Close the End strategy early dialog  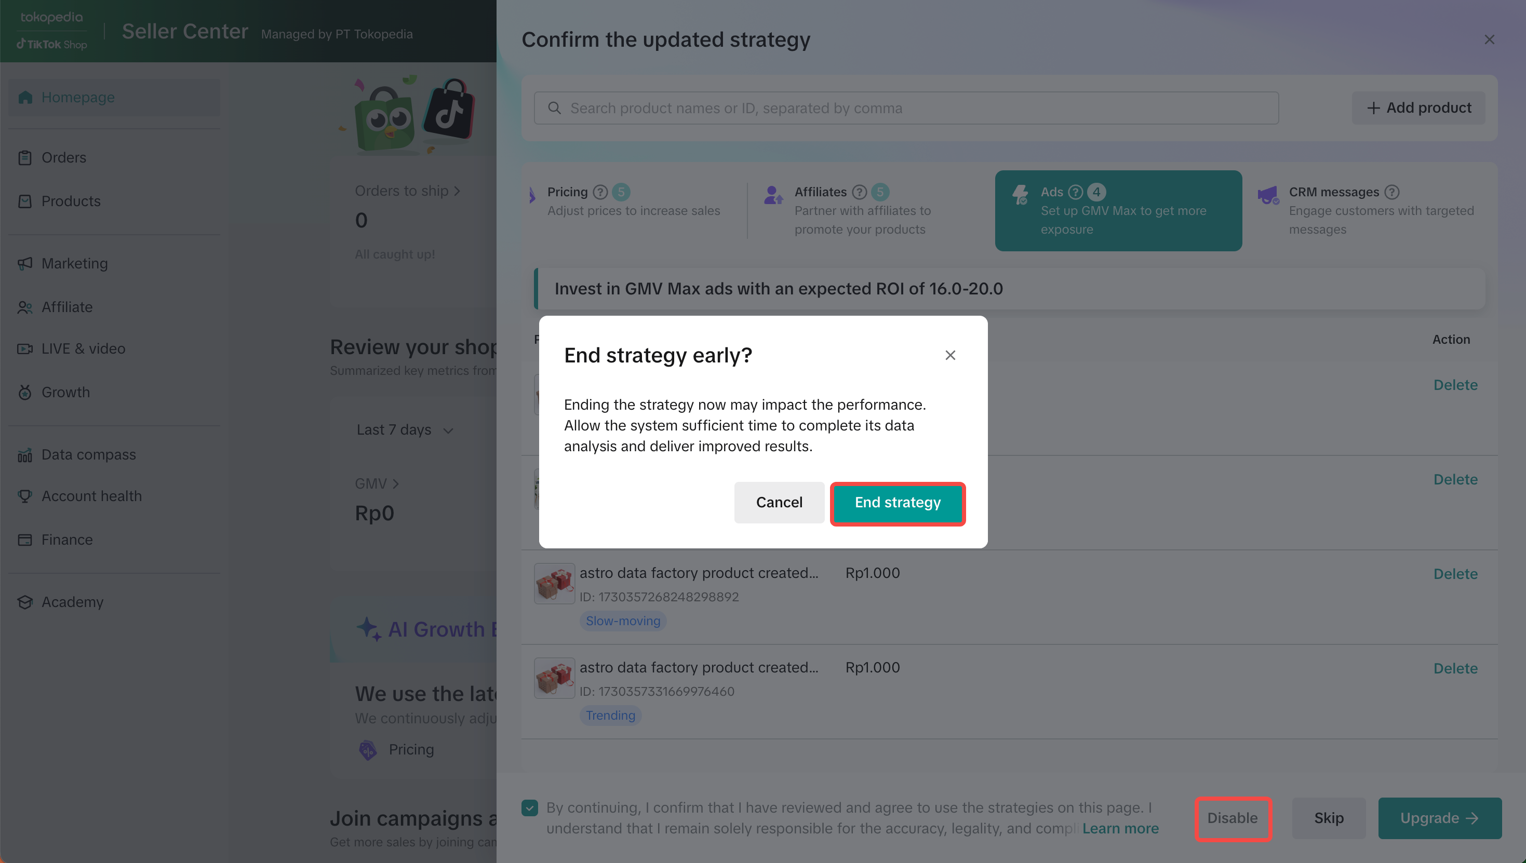tap(951, 355)
